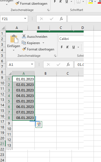Image resolution: width=101 pixels, height=162 pixels.
Task: Click the date 03.01.2023
Action: 25,90
